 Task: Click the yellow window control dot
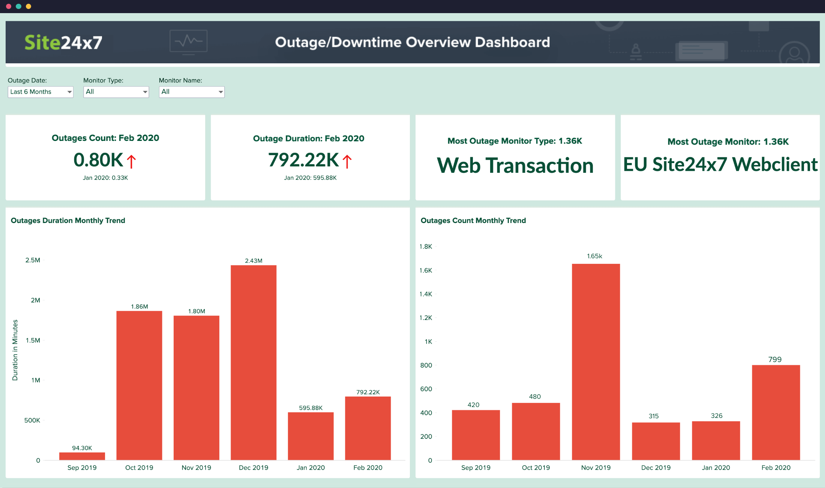(28, 6)
